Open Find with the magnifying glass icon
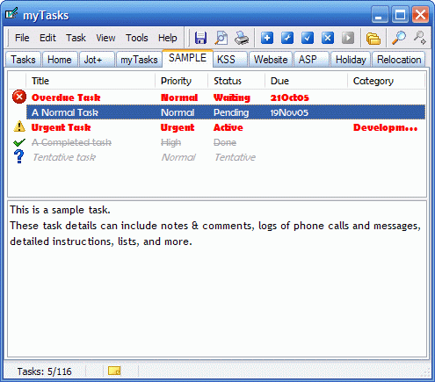The image size is (435, 382). point(399,38)
